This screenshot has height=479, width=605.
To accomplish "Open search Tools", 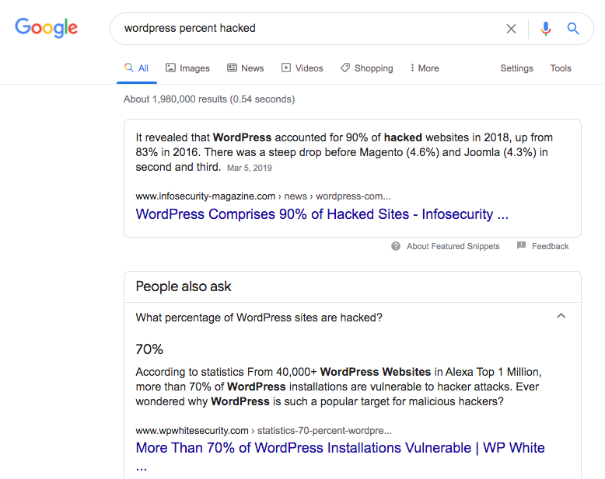I will point(561,68).
